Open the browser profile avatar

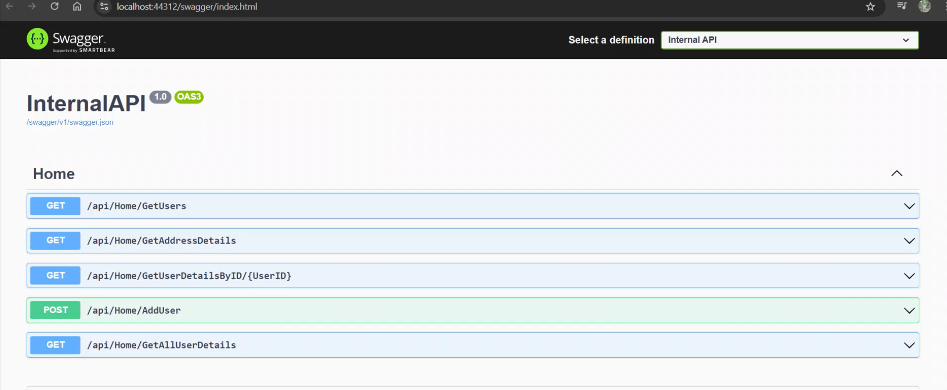click(x=924, y=6)
